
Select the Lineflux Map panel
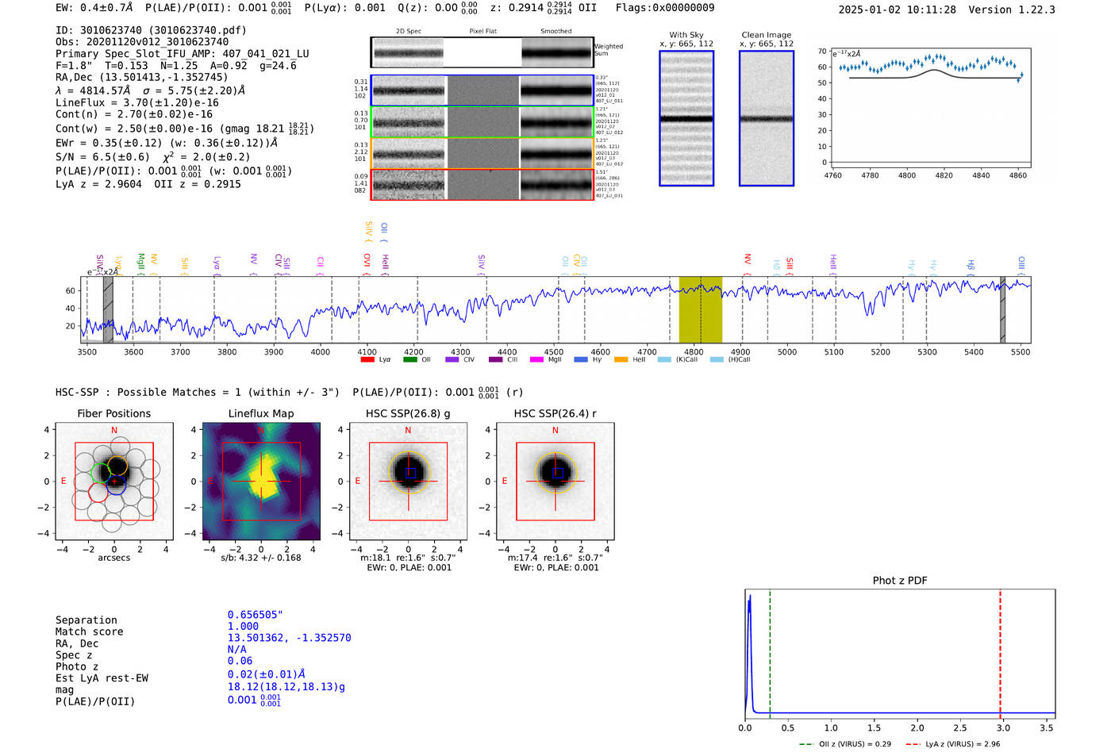tap(261, 482)
